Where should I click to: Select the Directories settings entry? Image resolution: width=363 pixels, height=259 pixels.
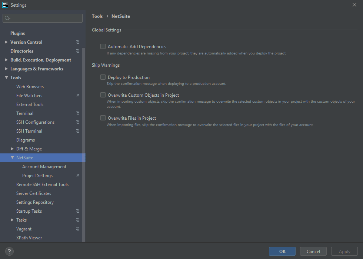pos(22,51)
